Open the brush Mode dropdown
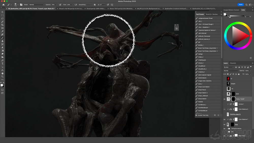254x143 pixels. [37, 5]
